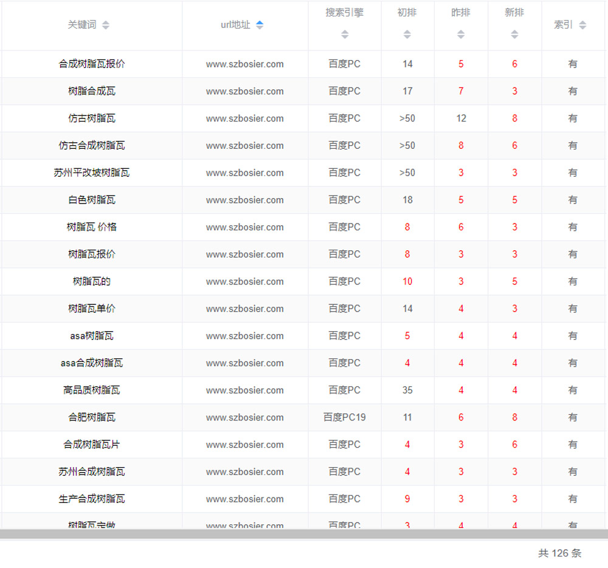Screen dimensions: 608x568
Task: Select the keyword 苏州平改坡树脂瓦
Action: point(92,173)
